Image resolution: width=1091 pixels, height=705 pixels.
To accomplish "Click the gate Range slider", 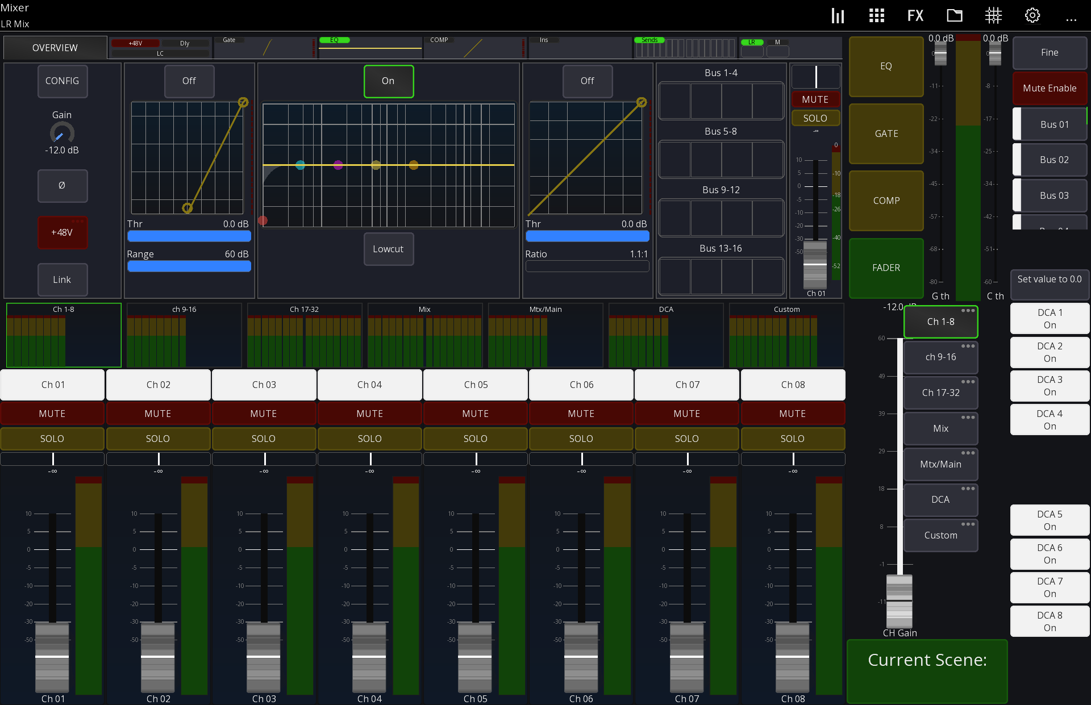I will click(x=189, y=266).
